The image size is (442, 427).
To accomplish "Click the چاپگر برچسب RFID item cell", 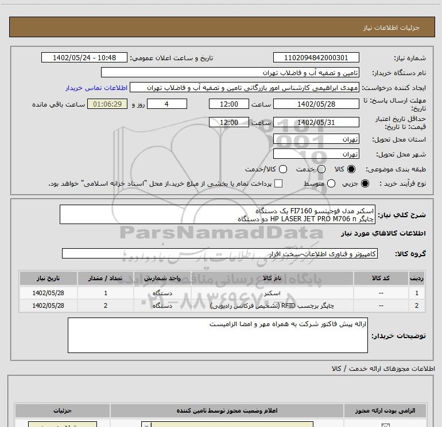I will (x=272, y=305).
